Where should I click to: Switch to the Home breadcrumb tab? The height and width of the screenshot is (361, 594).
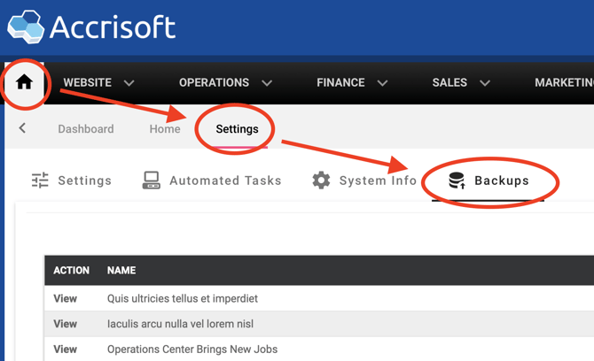pyautogui.click(x=165, y=128)
